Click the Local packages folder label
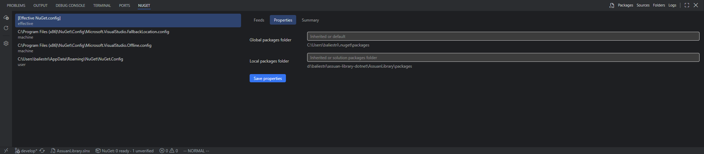The height and width of the screenshot is (154, 704). [269, 61]
